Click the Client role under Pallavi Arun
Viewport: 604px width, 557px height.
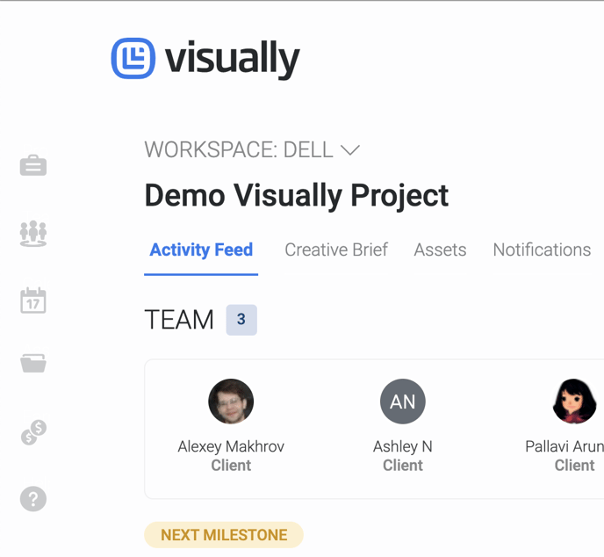click(x=575, y=466)
